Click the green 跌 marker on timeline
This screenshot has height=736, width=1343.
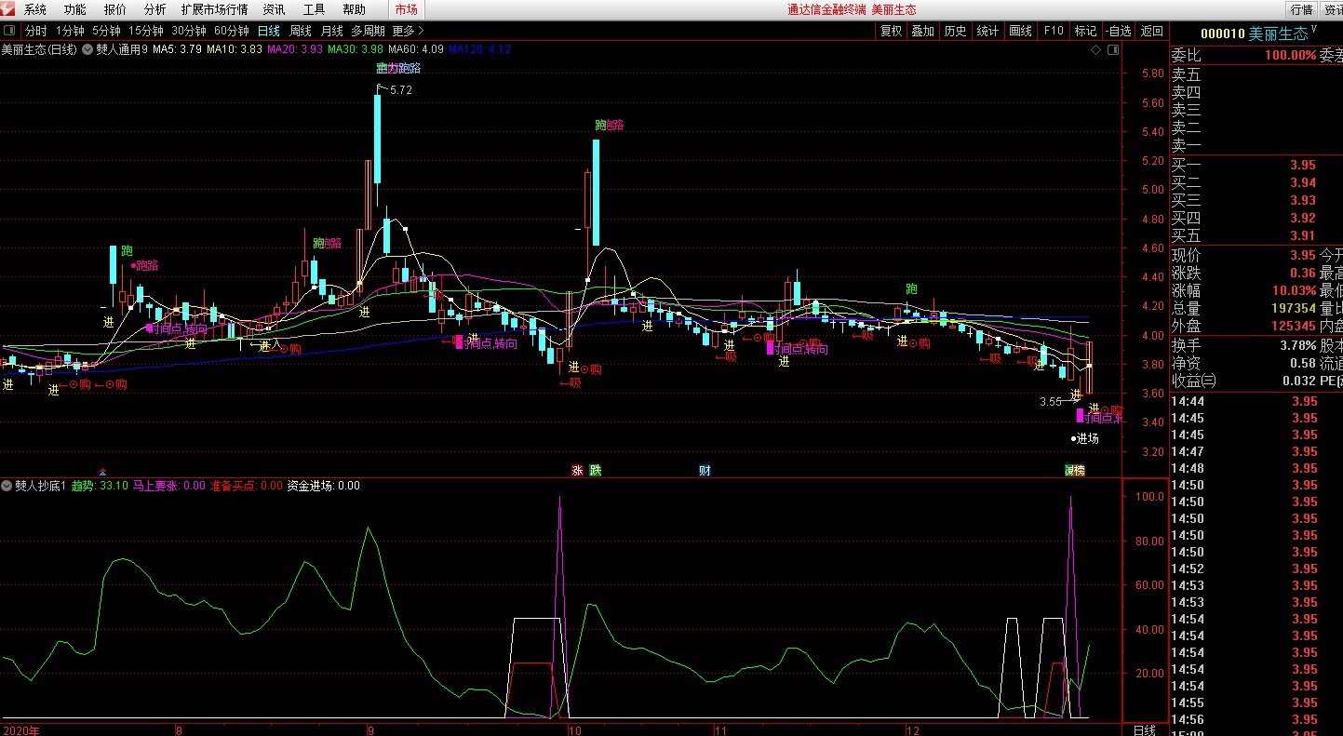pos(596,470)
